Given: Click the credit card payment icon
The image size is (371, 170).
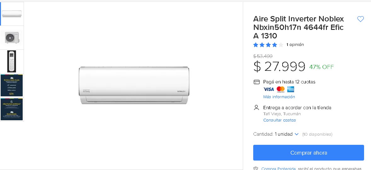Looking at the screenshot, I should coord(257,82).
